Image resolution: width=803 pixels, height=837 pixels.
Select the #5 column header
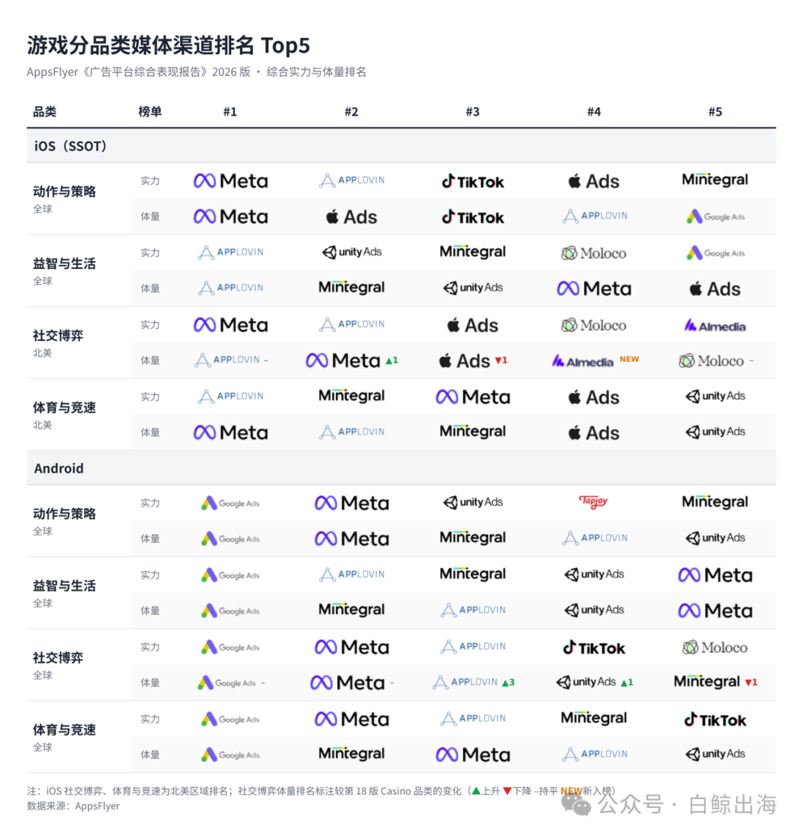[715, 111]
